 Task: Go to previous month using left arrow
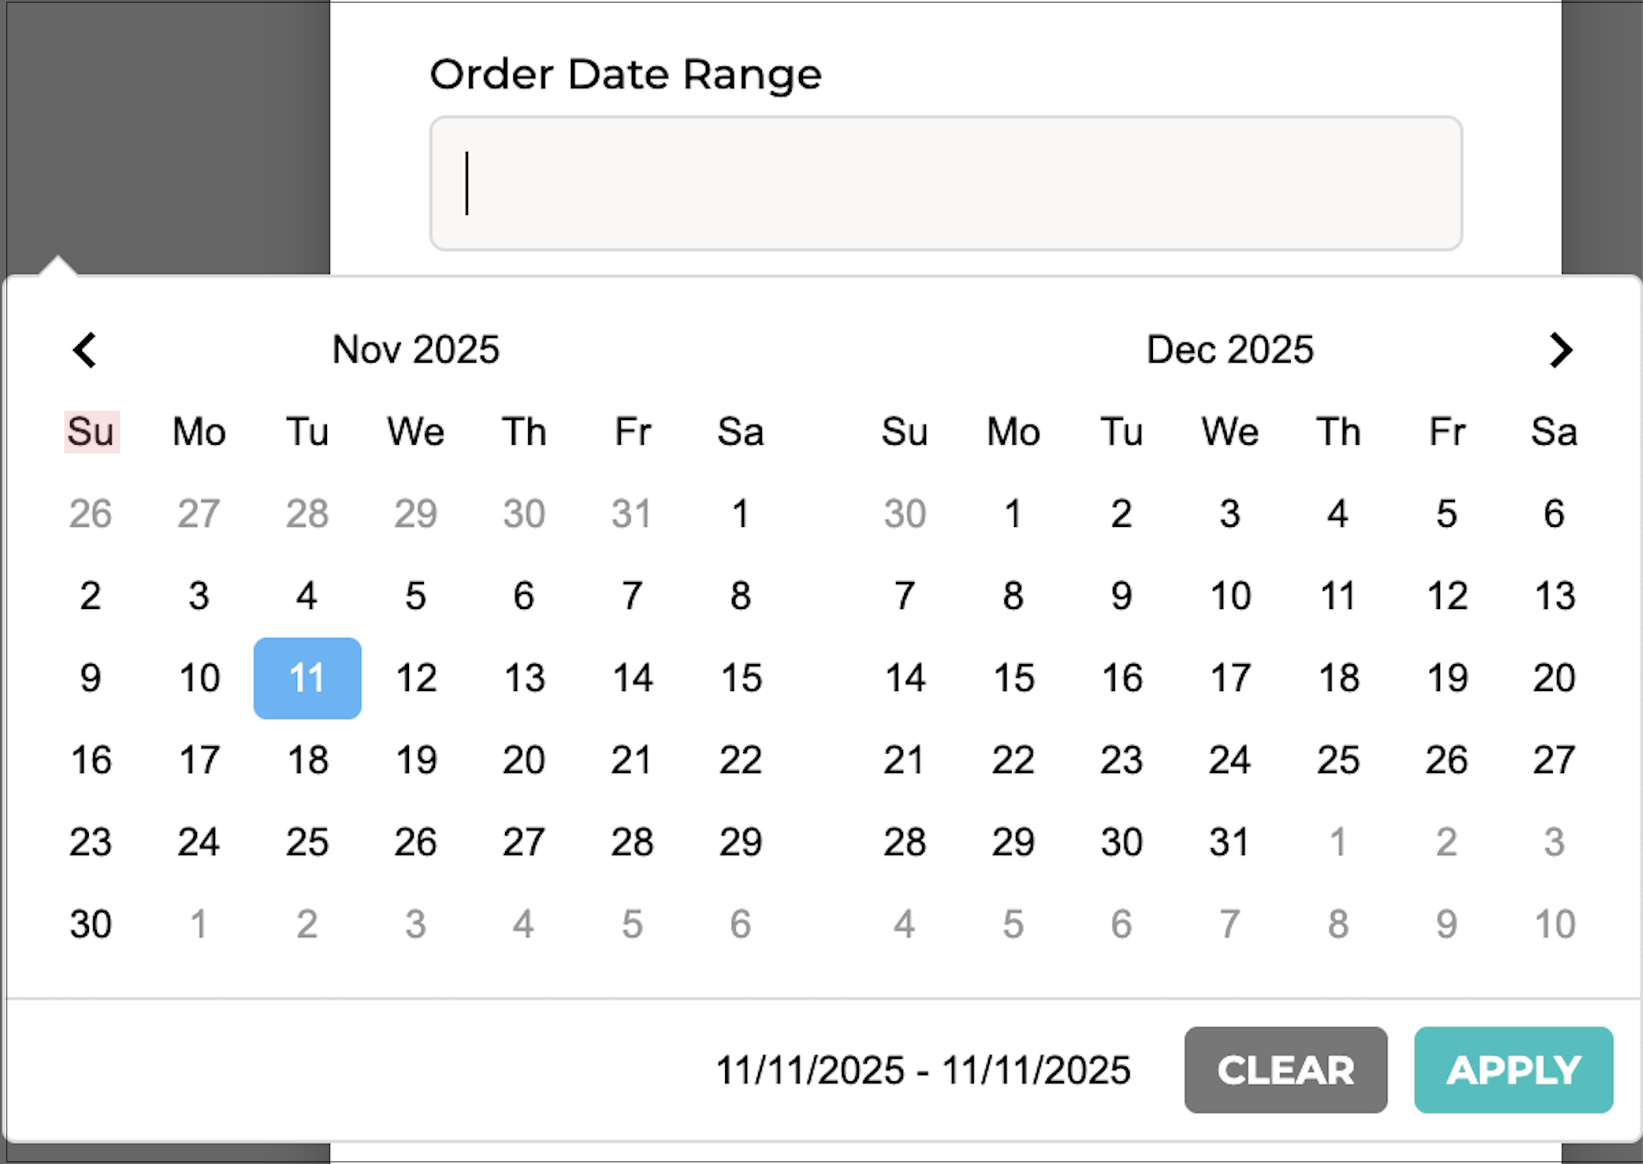(x=85, y=350)
